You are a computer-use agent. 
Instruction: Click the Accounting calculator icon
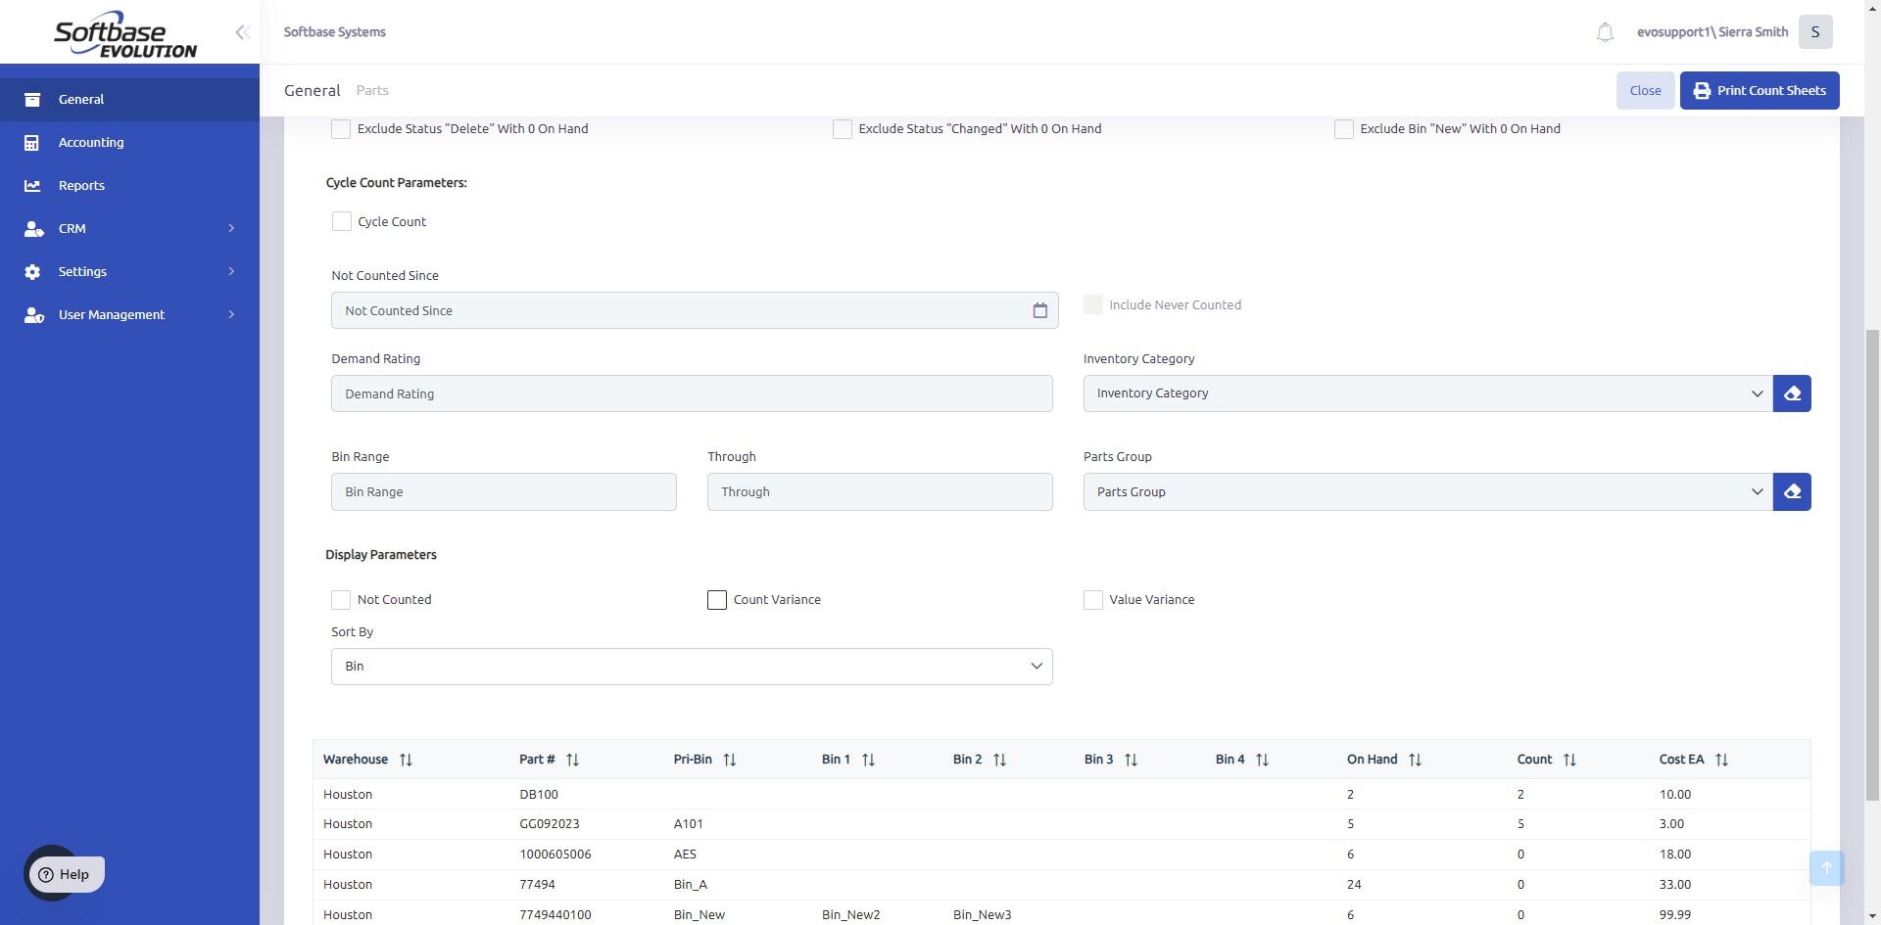32,143
